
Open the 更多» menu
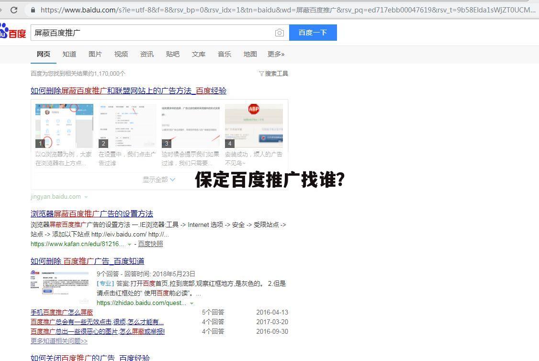276,54
